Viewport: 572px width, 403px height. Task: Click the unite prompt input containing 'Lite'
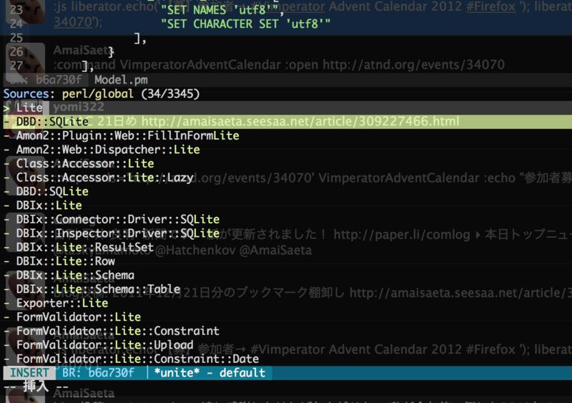(x=287, y=108)
